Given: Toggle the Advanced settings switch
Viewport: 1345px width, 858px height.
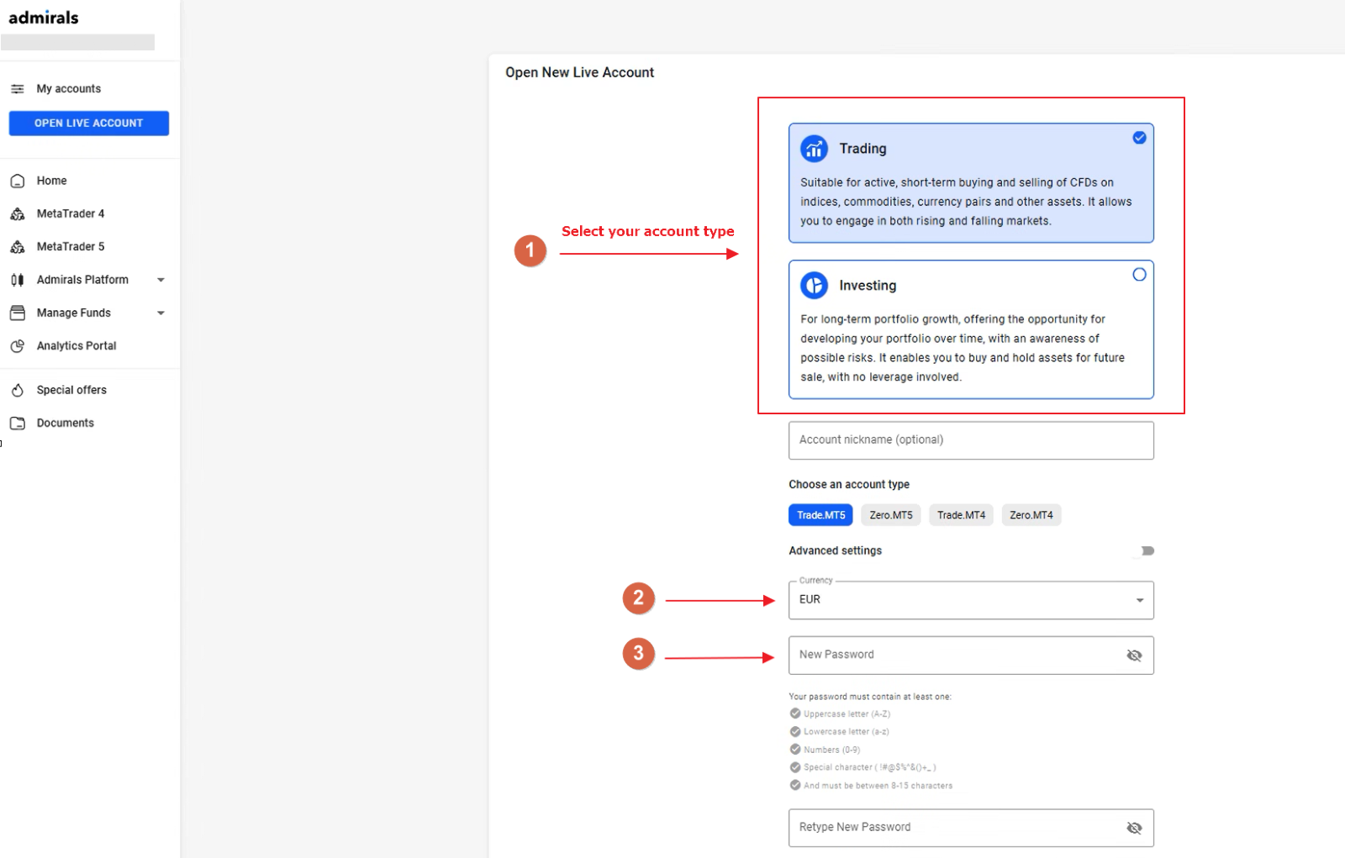Looking at the screenshot, I should pos(1145,551).
